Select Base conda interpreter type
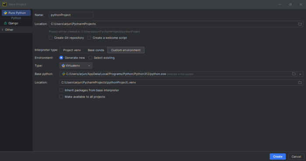 96,50
